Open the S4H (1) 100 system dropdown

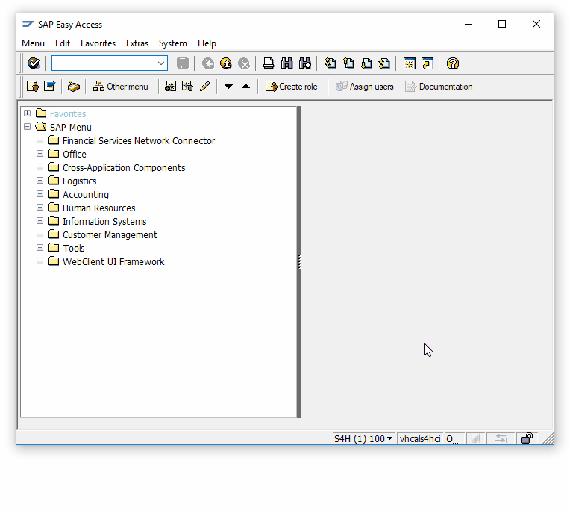pyautogui.click(x=389, y=438)
